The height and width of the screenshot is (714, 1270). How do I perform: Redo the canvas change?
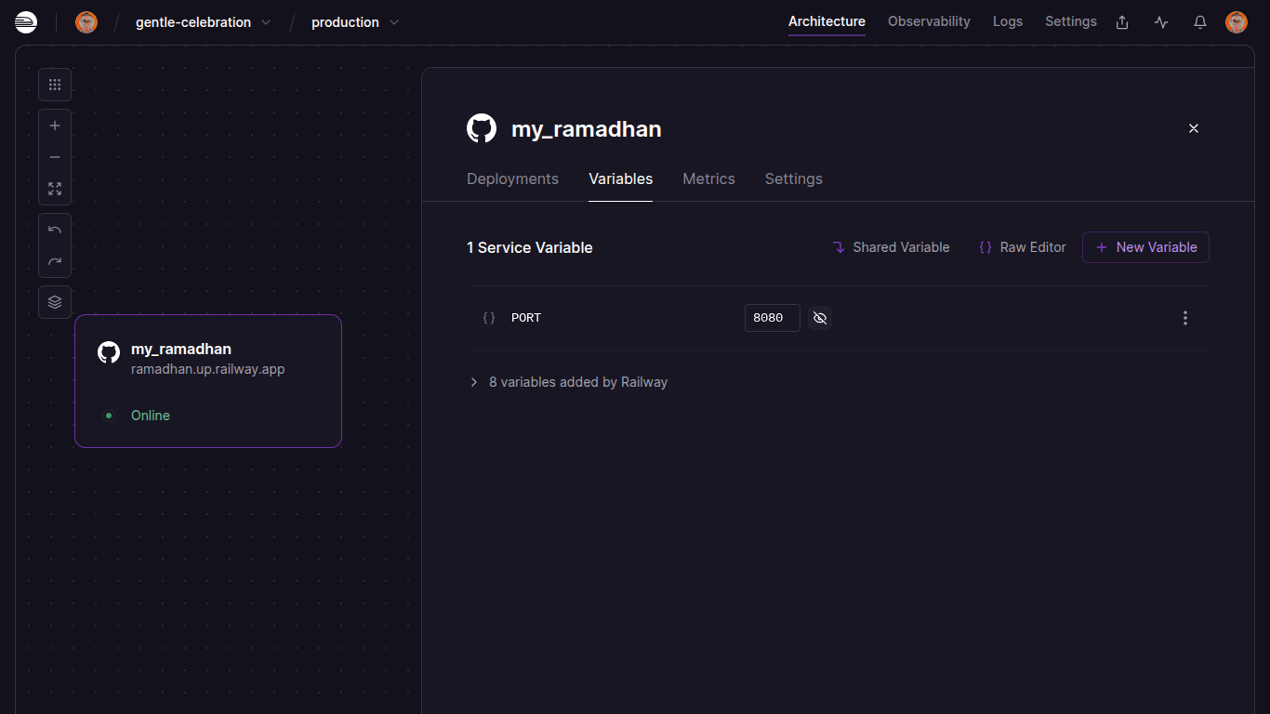pyautogui.click(x=55, y=261)
